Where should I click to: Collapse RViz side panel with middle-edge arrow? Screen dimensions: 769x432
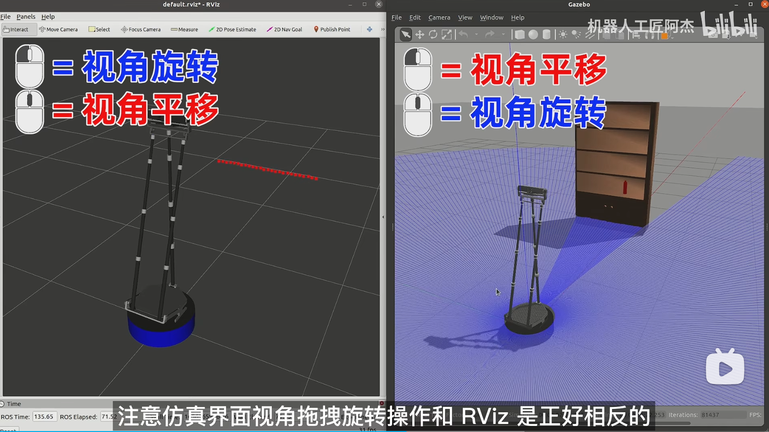tap(383, 217)
